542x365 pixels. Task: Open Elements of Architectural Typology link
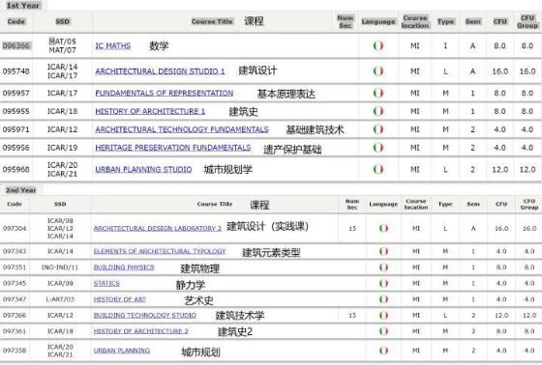click(160, 251)
